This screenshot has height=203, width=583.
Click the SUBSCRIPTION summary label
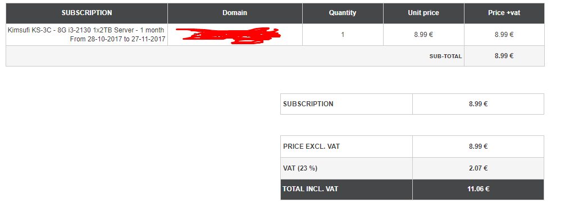[x=308, y=104]
